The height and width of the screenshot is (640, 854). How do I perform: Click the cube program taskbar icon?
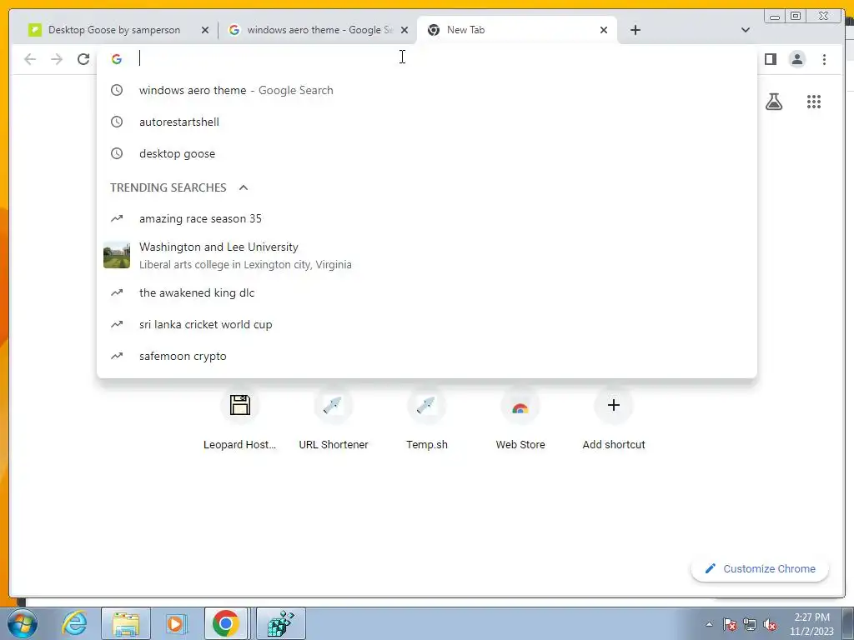(281, 623)
